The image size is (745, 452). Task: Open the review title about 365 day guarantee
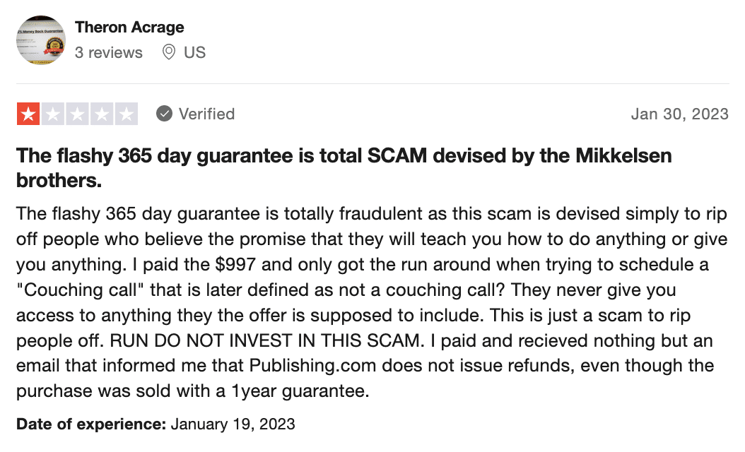344,167
